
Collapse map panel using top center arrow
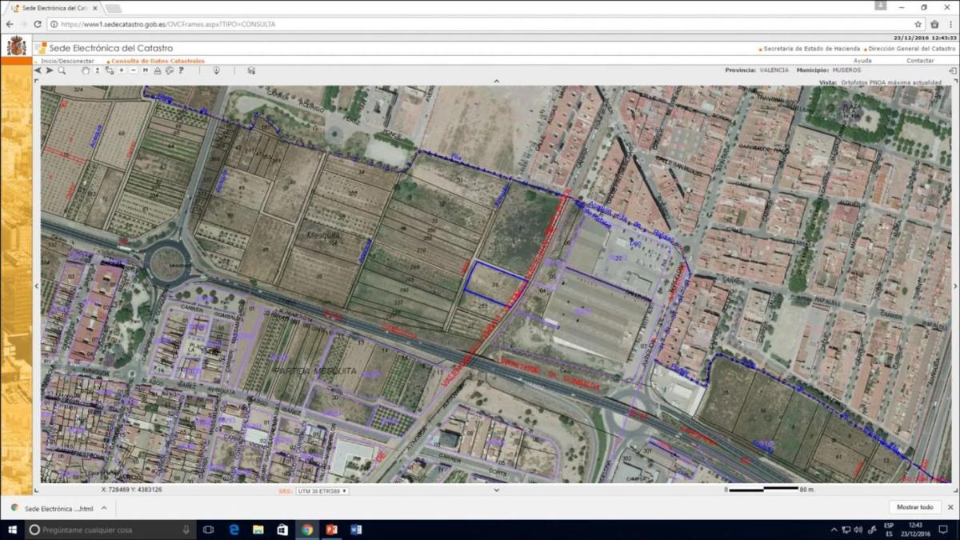coord(496,81)
